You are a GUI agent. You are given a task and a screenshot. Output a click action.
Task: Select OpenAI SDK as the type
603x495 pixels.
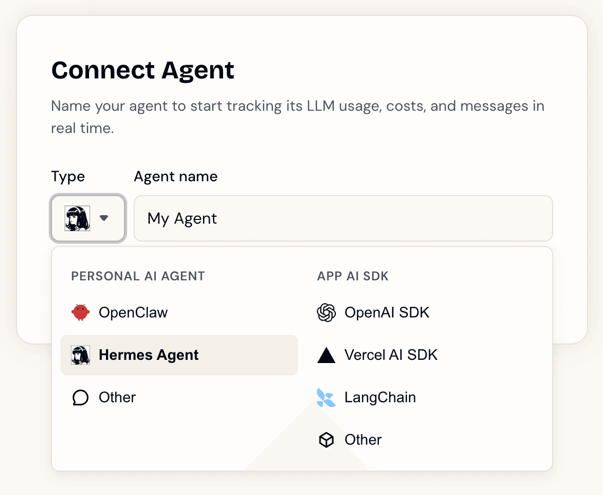(x=387, y=312)
